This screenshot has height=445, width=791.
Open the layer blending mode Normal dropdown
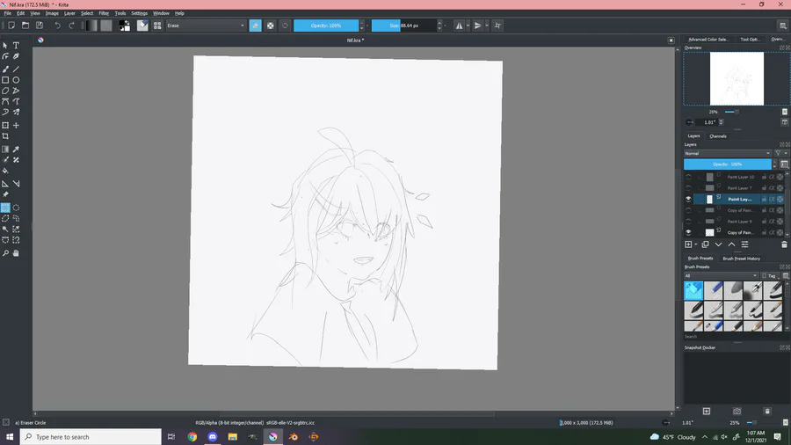(x=728, y=153)
